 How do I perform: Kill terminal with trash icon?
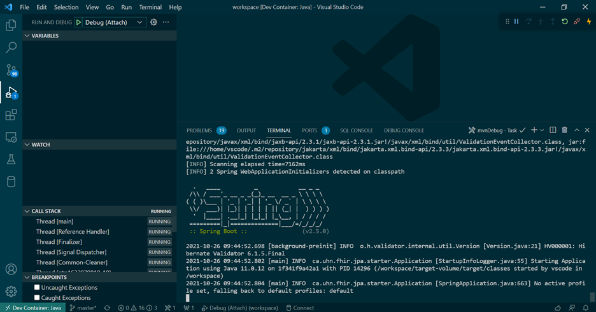(564, 130)
